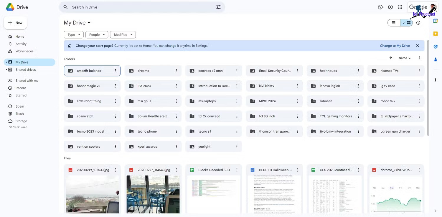Image resolution: width=442 pixels, height=217 pixels.
Task: Click the 10.65 GB used text
Action: (18, 127)
